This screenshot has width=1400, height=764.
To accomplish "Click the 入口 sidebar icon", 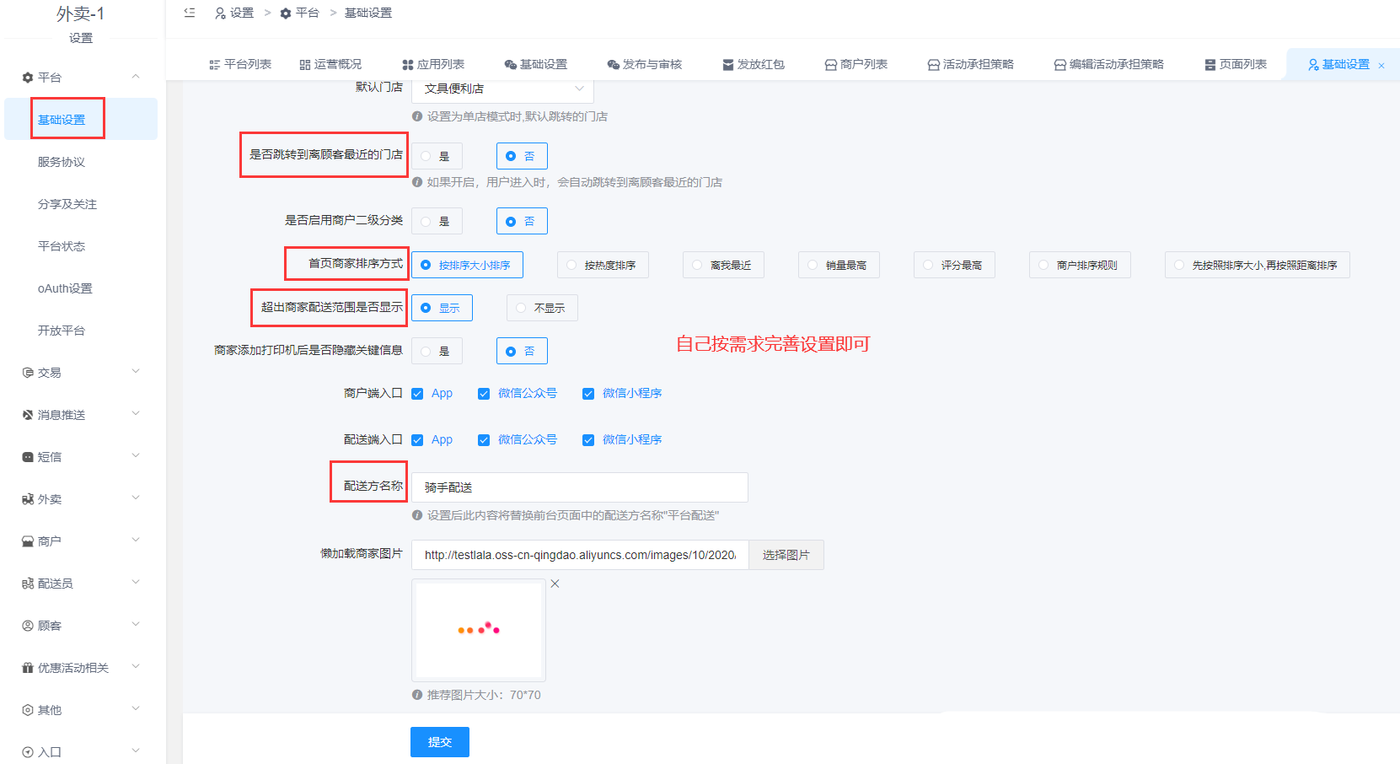I will [28, 752].
